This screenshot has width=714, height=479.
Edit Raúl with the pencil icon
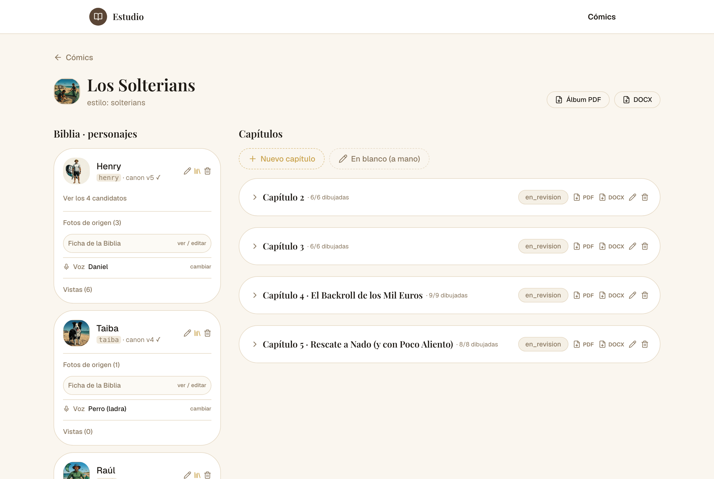187,475
